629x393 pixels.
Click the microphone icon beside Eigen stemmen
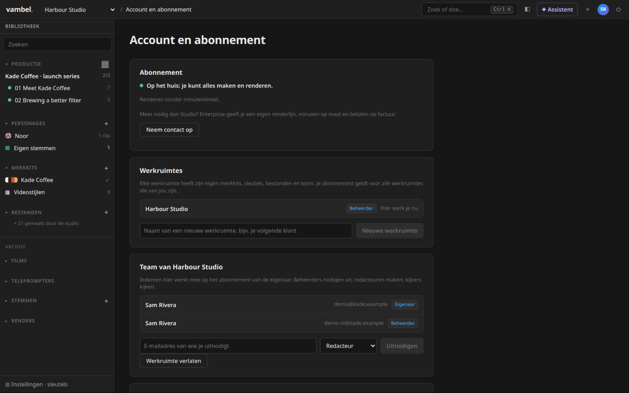click(x=109, y=148)
